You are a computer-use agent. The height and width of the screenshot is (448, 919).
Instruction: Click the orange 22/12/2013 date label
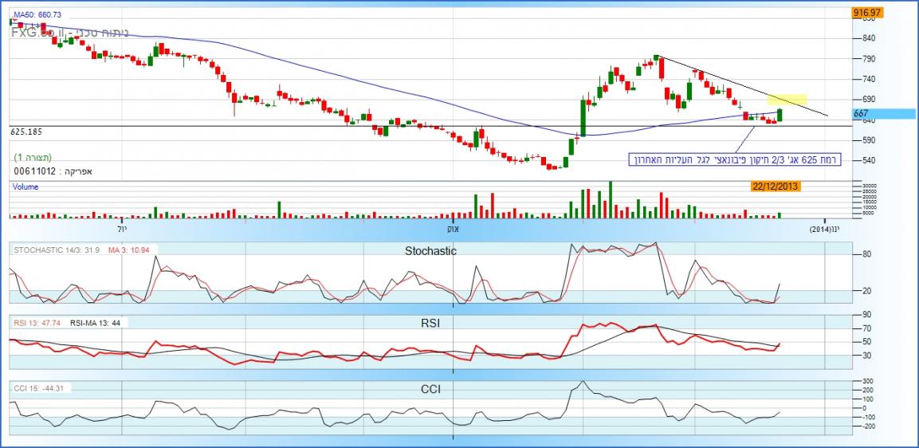point(775,187)
